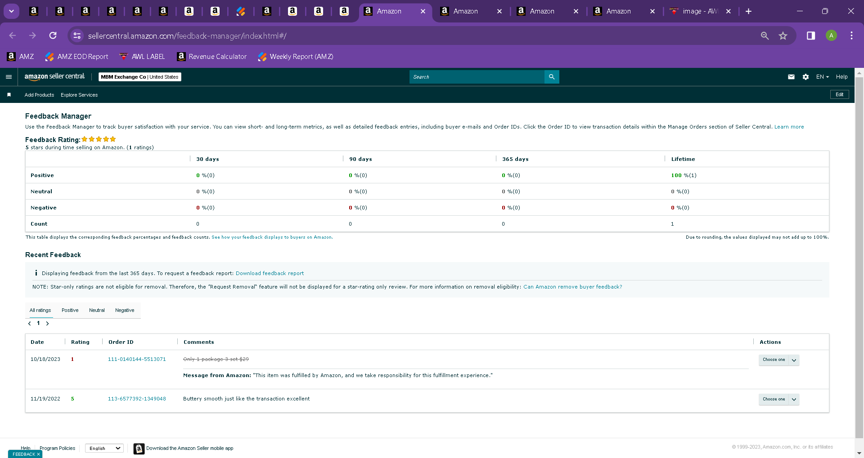The width and height of the screenshot is (864, 458).
Task: Select the All ratings tab
Action: (40, 310)
